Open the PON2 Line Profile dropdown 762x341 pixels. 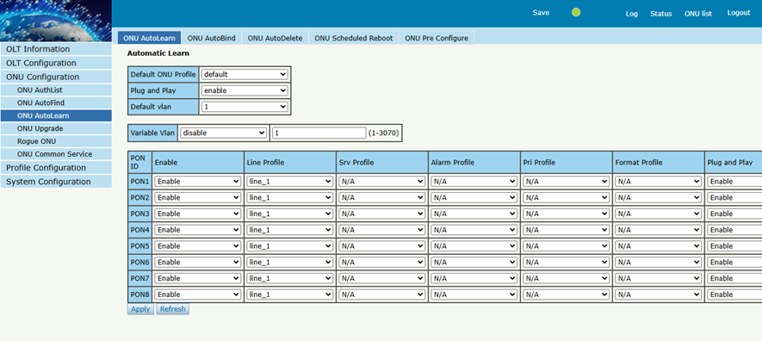click(x=289, y=197)
